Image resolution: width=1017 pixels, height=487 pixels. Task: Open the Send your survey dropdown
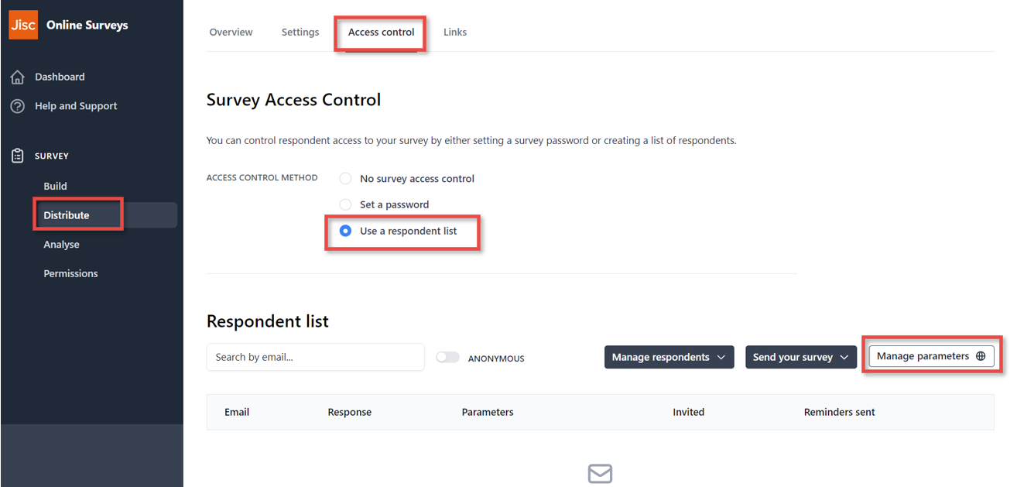tap(800, 357)
